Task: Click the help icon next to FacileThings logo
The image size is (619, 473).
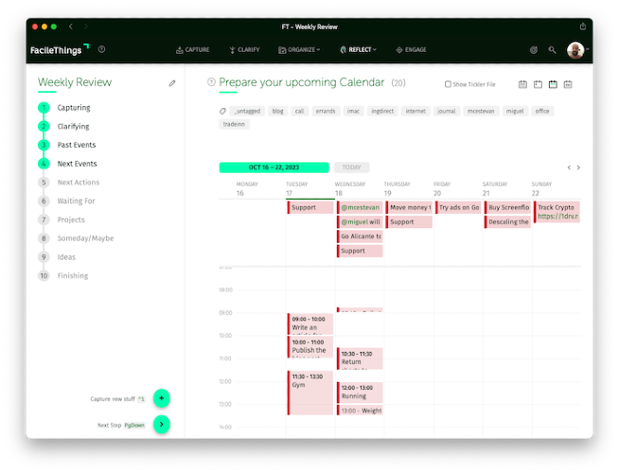Action: click(x=102, y=49)
